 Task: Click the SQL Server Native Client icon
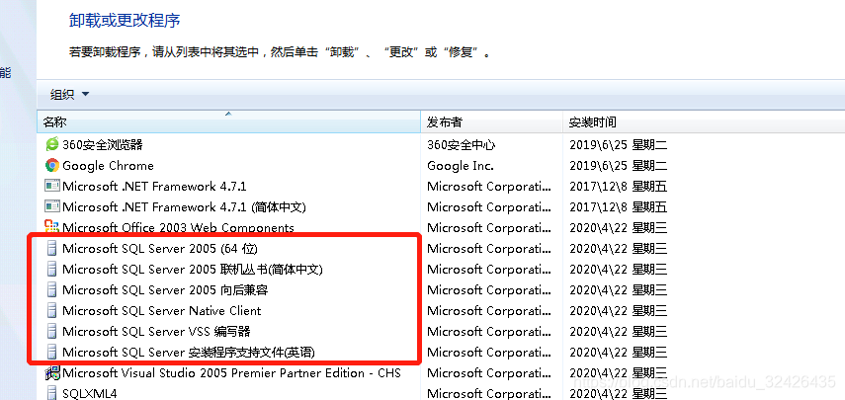[x=52, y=311]
